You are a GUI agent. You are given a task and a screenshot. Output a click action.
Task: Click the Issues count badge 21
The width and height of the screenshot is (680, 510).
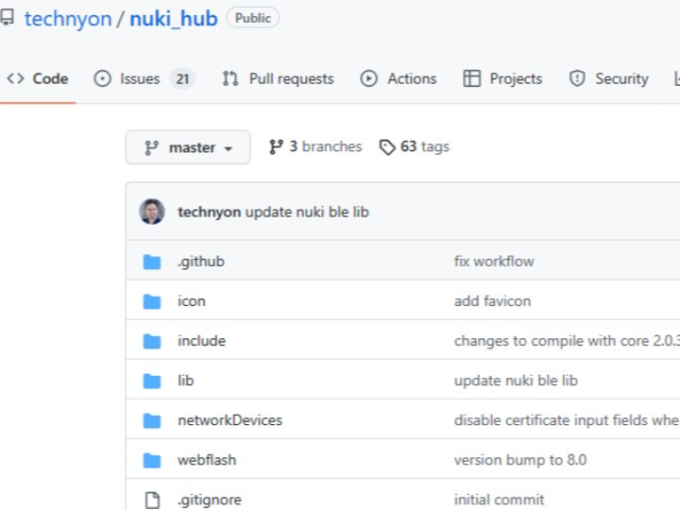[x=182, y=79]
